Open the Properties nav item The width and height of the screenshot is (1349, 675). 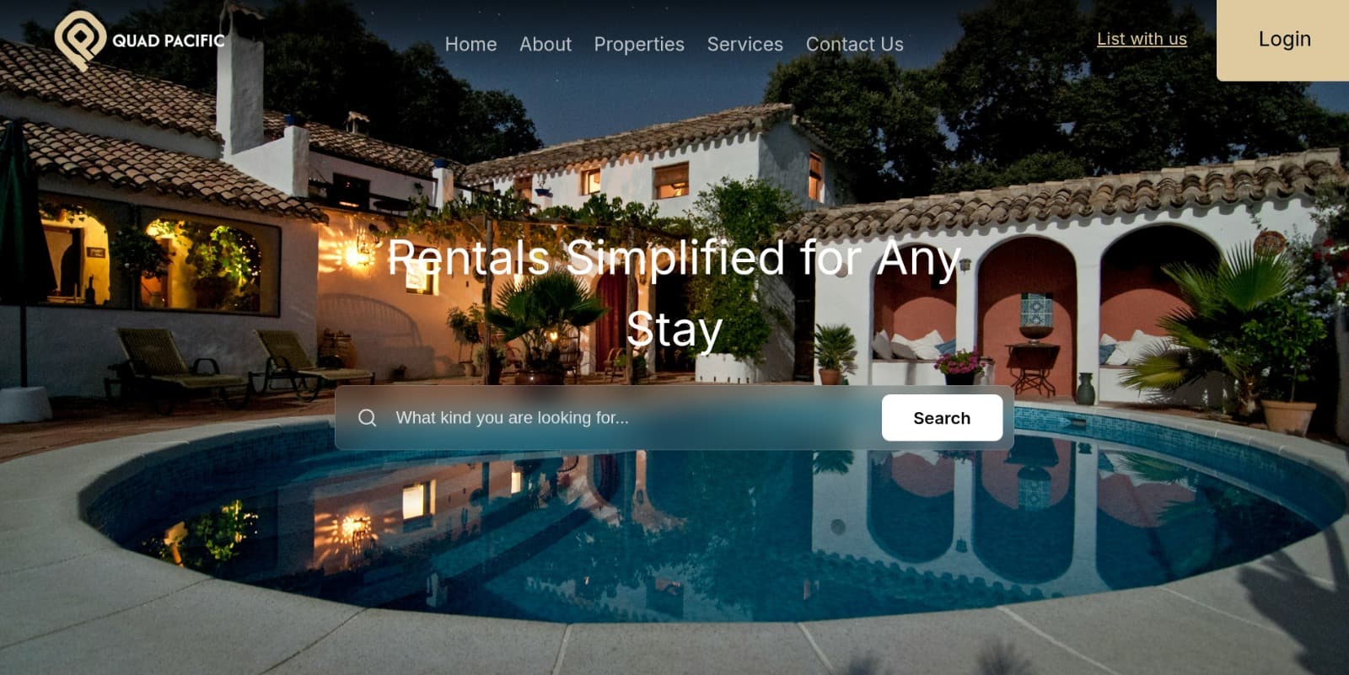pyautogui.click(x=639, y=44)
